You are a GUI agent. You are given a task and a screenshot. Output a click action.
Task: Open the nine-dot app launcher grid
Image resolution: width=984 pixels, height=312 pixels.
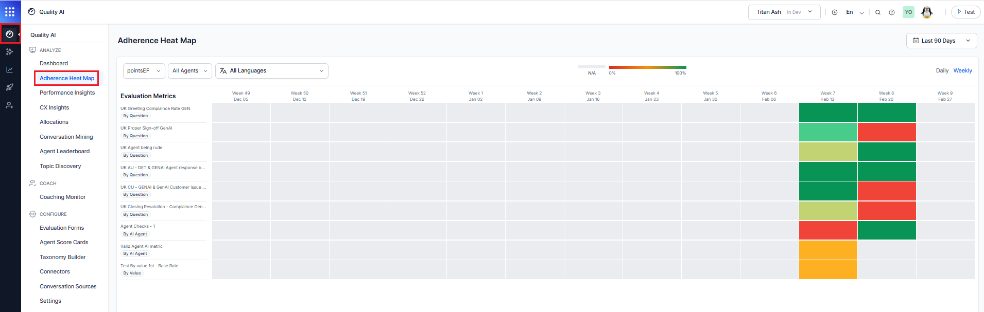(10, 11)
